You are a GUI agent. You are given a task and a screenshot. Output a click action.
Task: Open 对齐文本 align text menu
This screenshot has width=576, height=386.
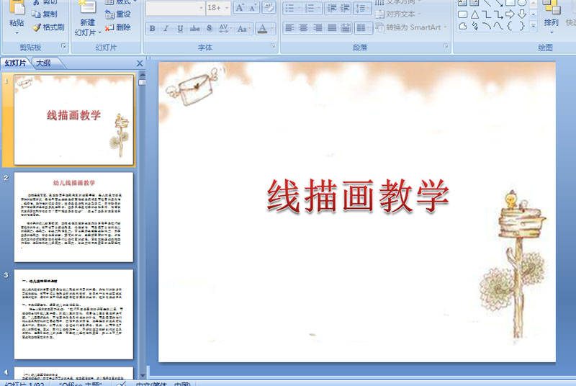[398, 14]
